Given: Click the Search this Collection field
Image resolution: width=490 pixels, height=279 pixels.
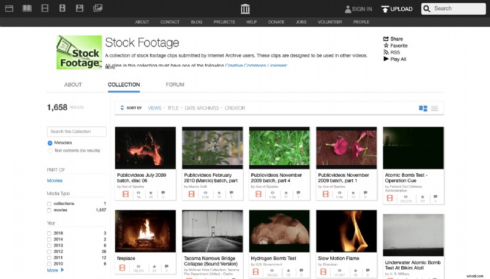Looking at the screenshot, I should [x=77, y=132].
